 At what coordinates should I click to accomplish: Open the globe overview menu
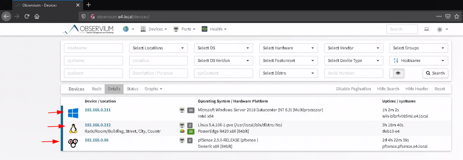[x=128, y=29]
